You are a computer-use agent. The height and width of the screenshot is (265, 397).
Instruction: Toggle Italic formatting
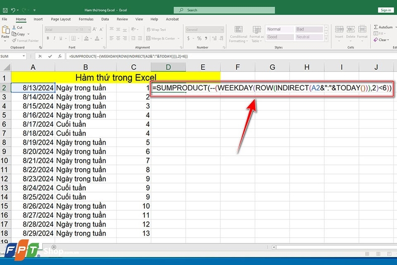[x=54, y=38]
